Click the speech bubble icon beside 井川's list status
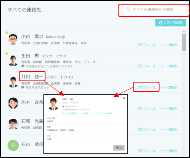Screen dimensions: 190x158 [x=23, y=88]
